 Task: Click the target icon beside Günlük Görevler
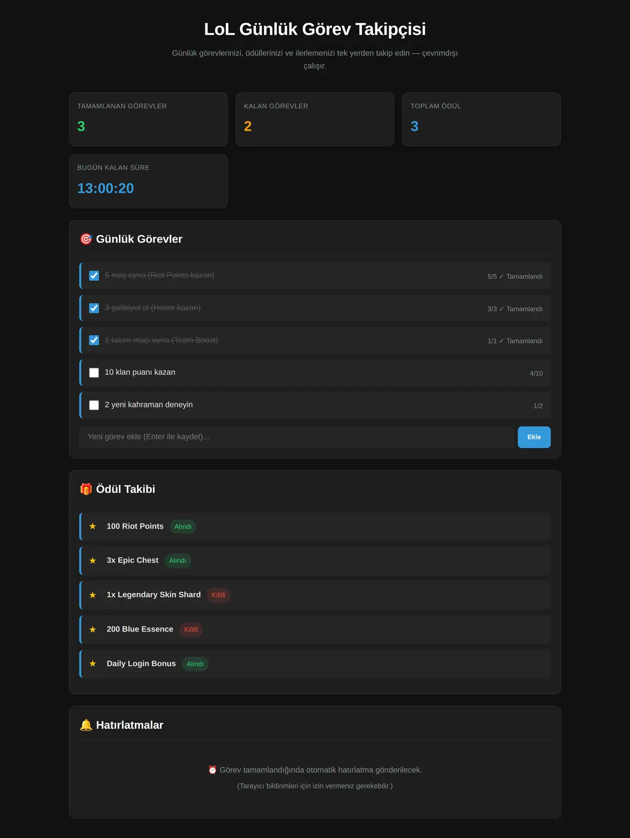[86, 239]
